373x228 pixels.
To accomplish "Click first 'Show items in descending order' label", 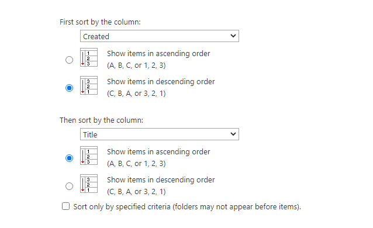I will (161, 82).
